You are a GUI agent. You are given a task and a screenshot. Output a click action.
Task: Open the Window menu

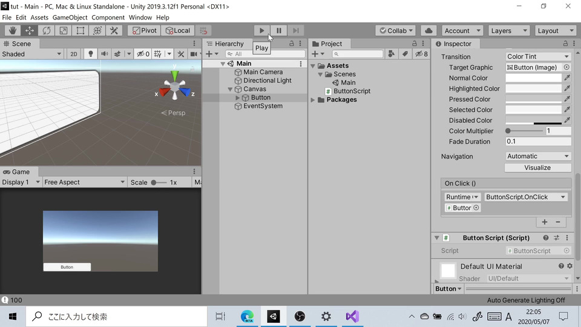(140, 18)
